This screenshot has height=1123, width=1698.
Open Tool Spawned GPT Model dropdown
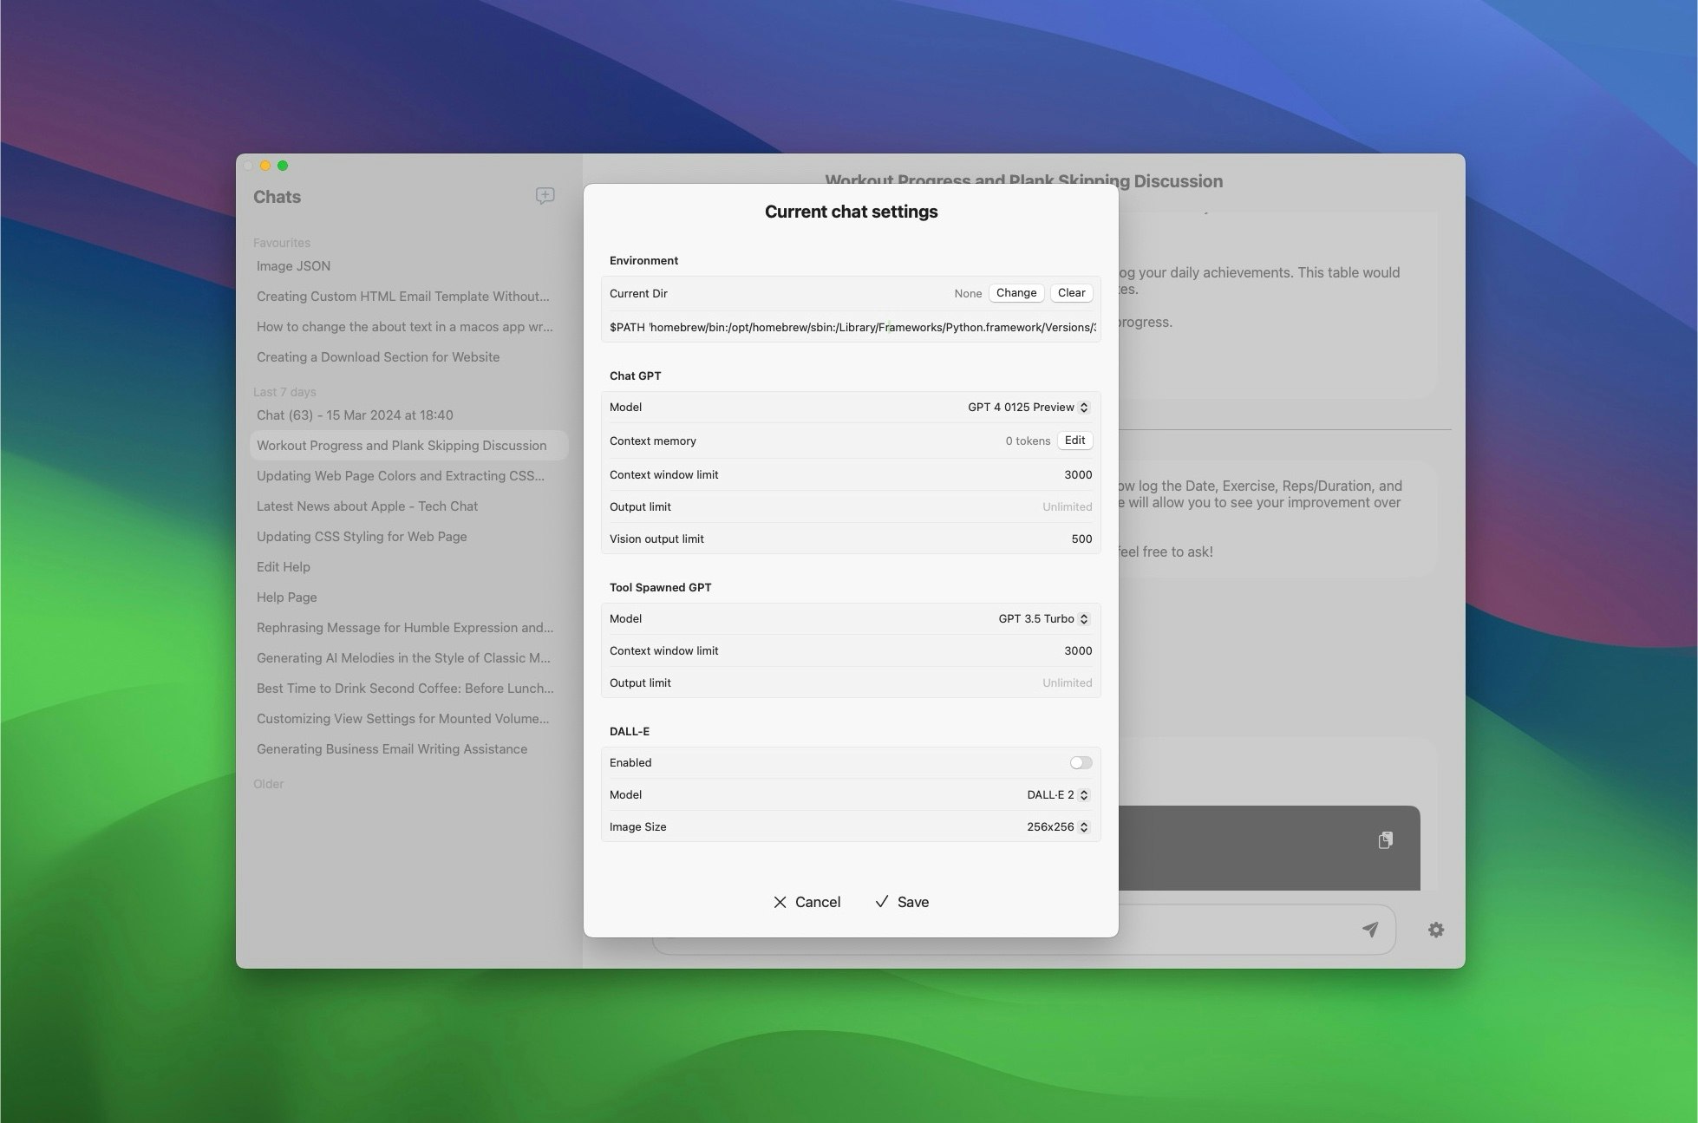tap(1043, 619)
